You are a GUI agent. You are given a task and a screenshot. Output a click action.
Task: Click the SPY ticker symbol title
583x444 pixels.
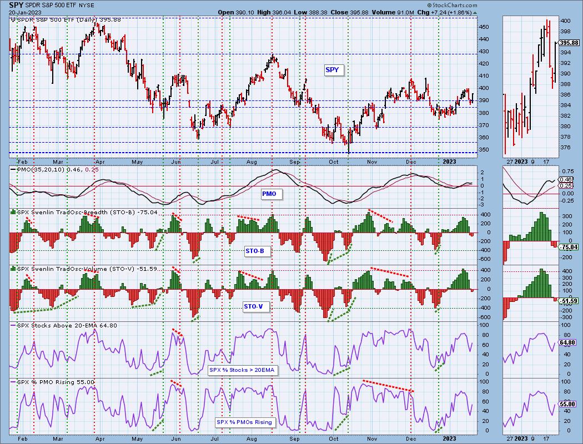[x=16, y=5]
